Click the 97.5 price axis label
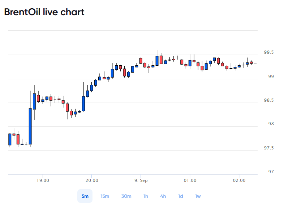The height and width of the screenshot is (209, 284). (269, 148)
